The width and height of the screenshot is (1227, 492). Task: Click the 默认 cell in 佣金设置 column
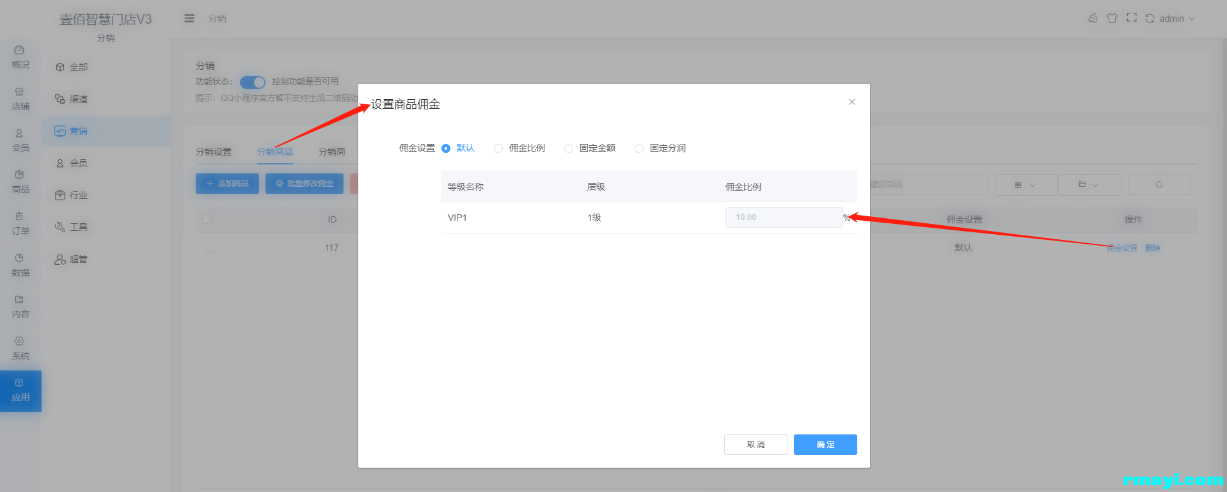pos(963,248)
